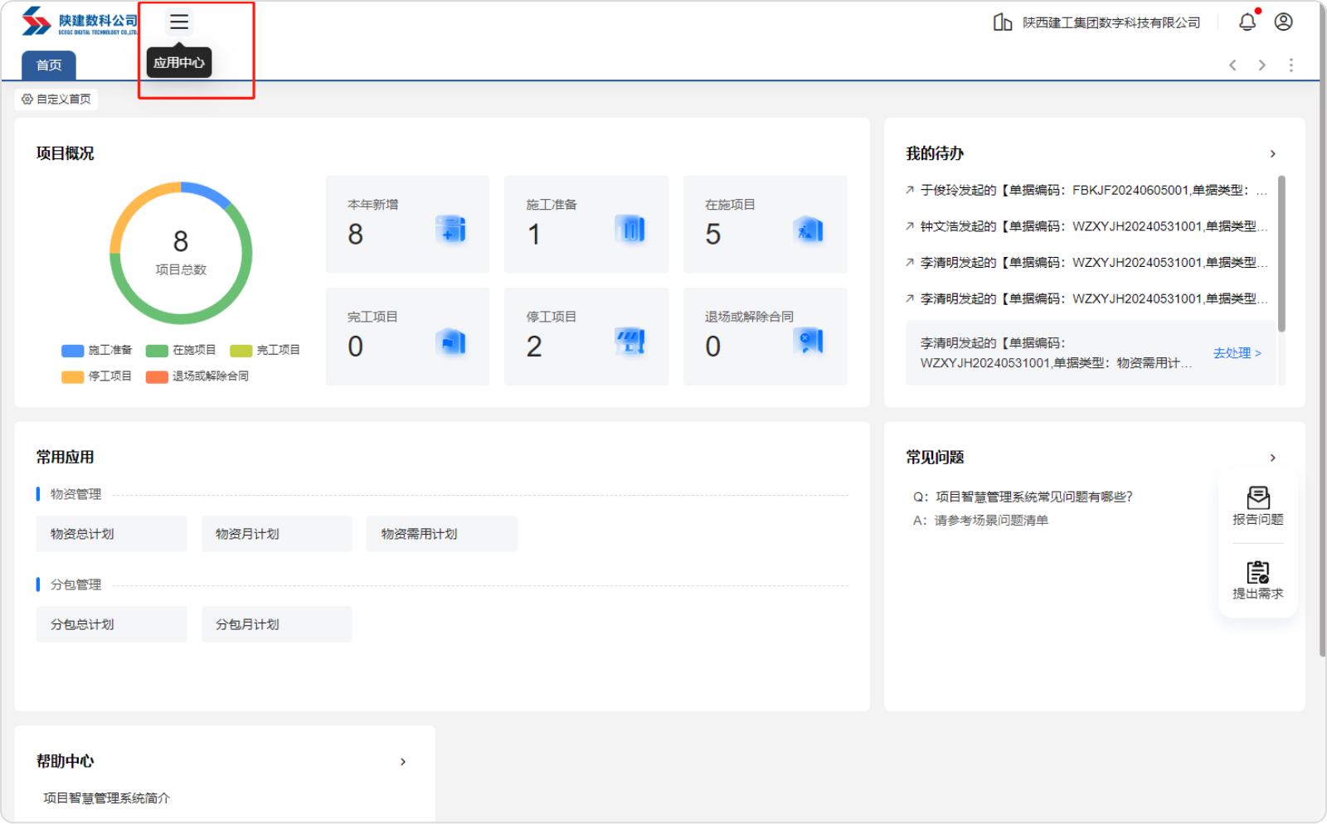This screenshot has height=824, width=1327.
Task: Open the tab bar three-dot more menu
Action: [1291, 65]
